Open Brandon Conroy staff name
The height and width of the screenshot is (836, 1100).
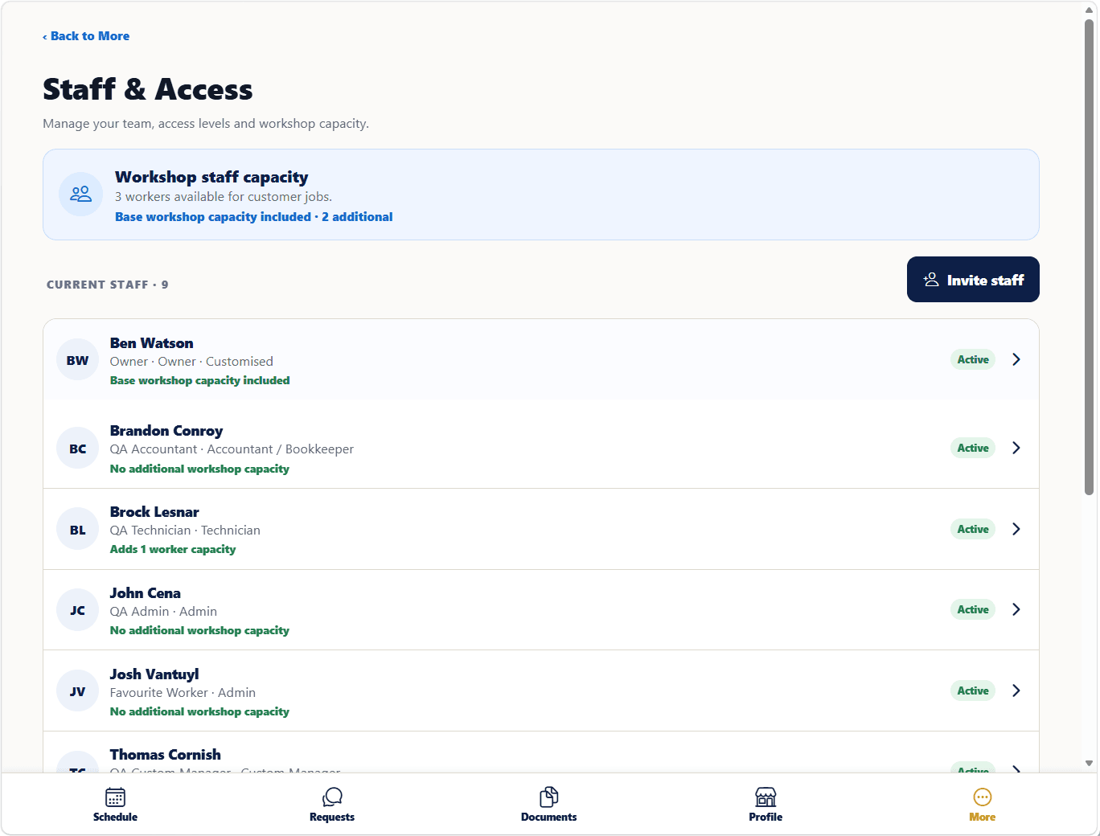166,431
